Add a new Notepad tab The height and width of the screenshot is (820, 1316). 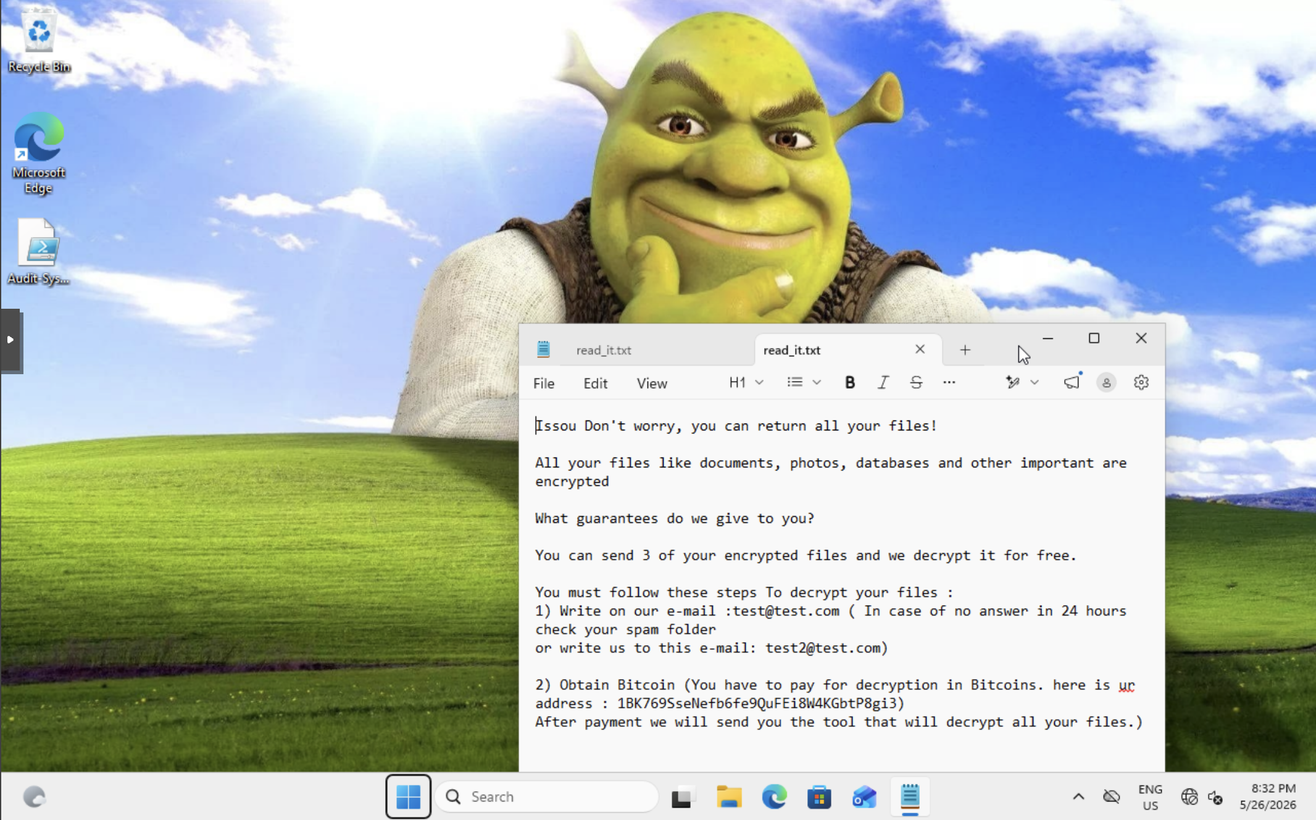(965, 350)
